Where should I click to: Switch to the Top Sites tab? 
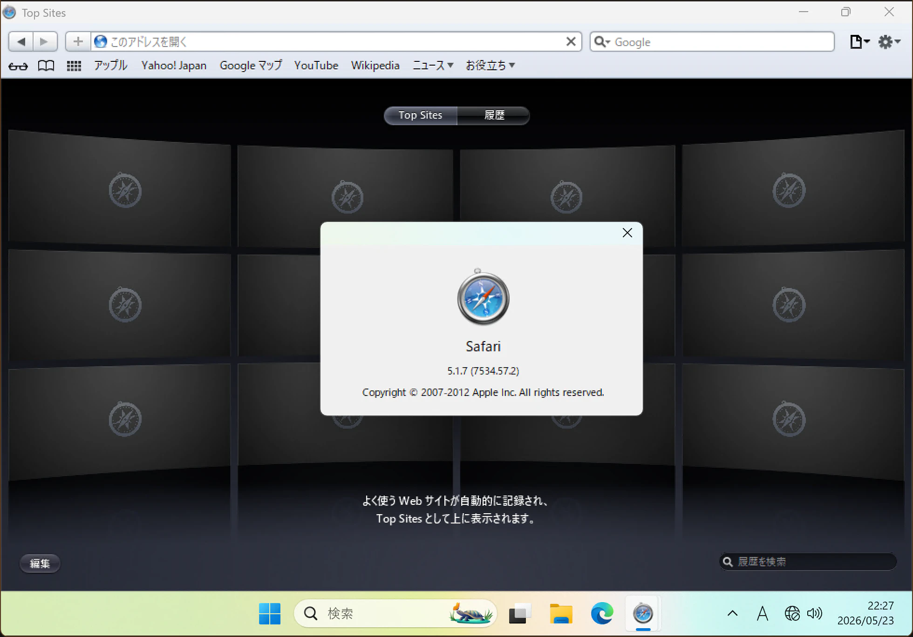point(420,115)
